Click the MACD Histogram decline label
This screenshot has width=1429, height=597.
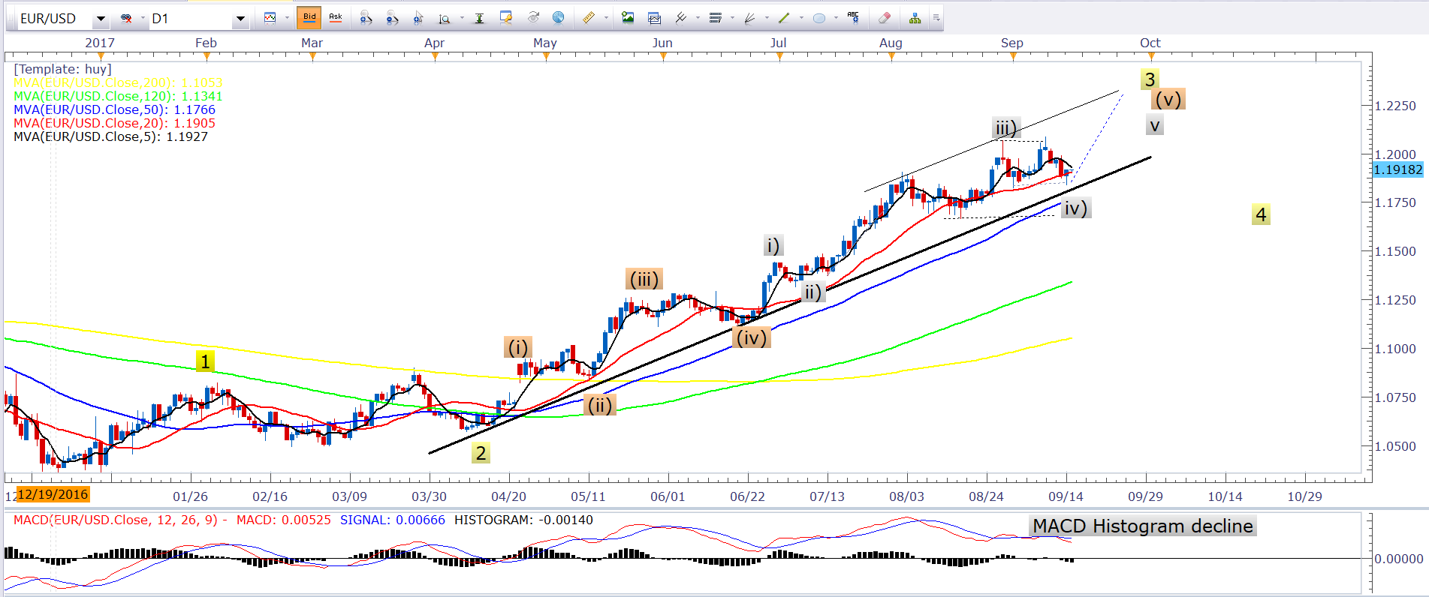1142,526
